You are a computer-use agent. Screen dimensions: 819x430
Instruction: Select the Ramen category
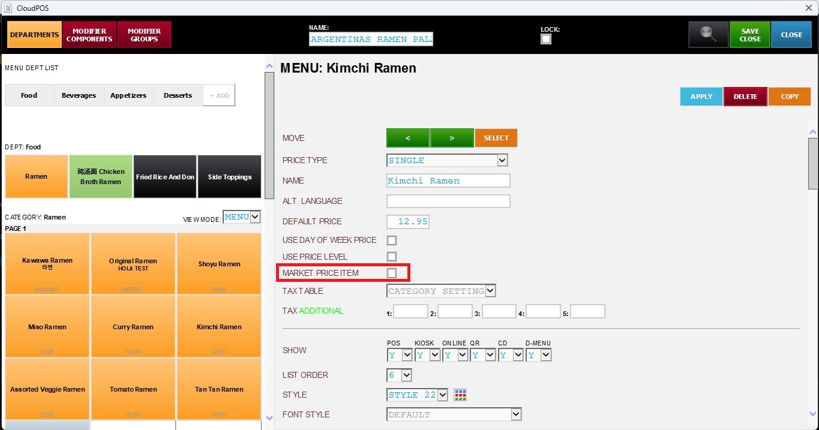(36, 177)
